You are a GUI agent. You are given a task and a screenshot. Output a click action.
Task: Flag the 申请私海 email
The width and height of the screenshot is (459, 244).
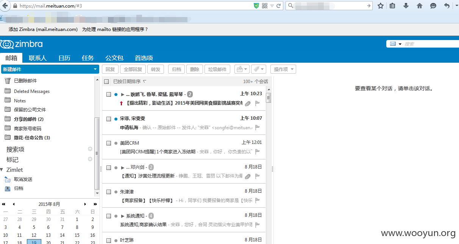(x=258, y=128)
